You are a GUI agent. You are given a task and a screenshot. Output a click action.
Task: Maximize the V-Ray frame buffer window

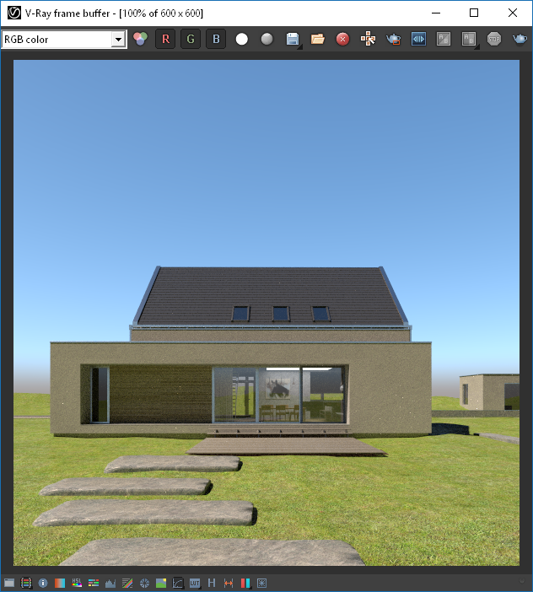click(474, 13)
